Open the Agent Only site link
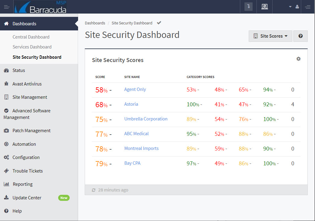 click(x=135, y=89)
